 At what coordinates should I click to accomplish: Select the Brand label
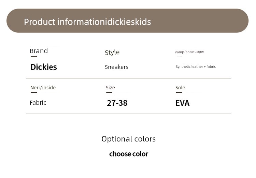click(x=39, y=51)
